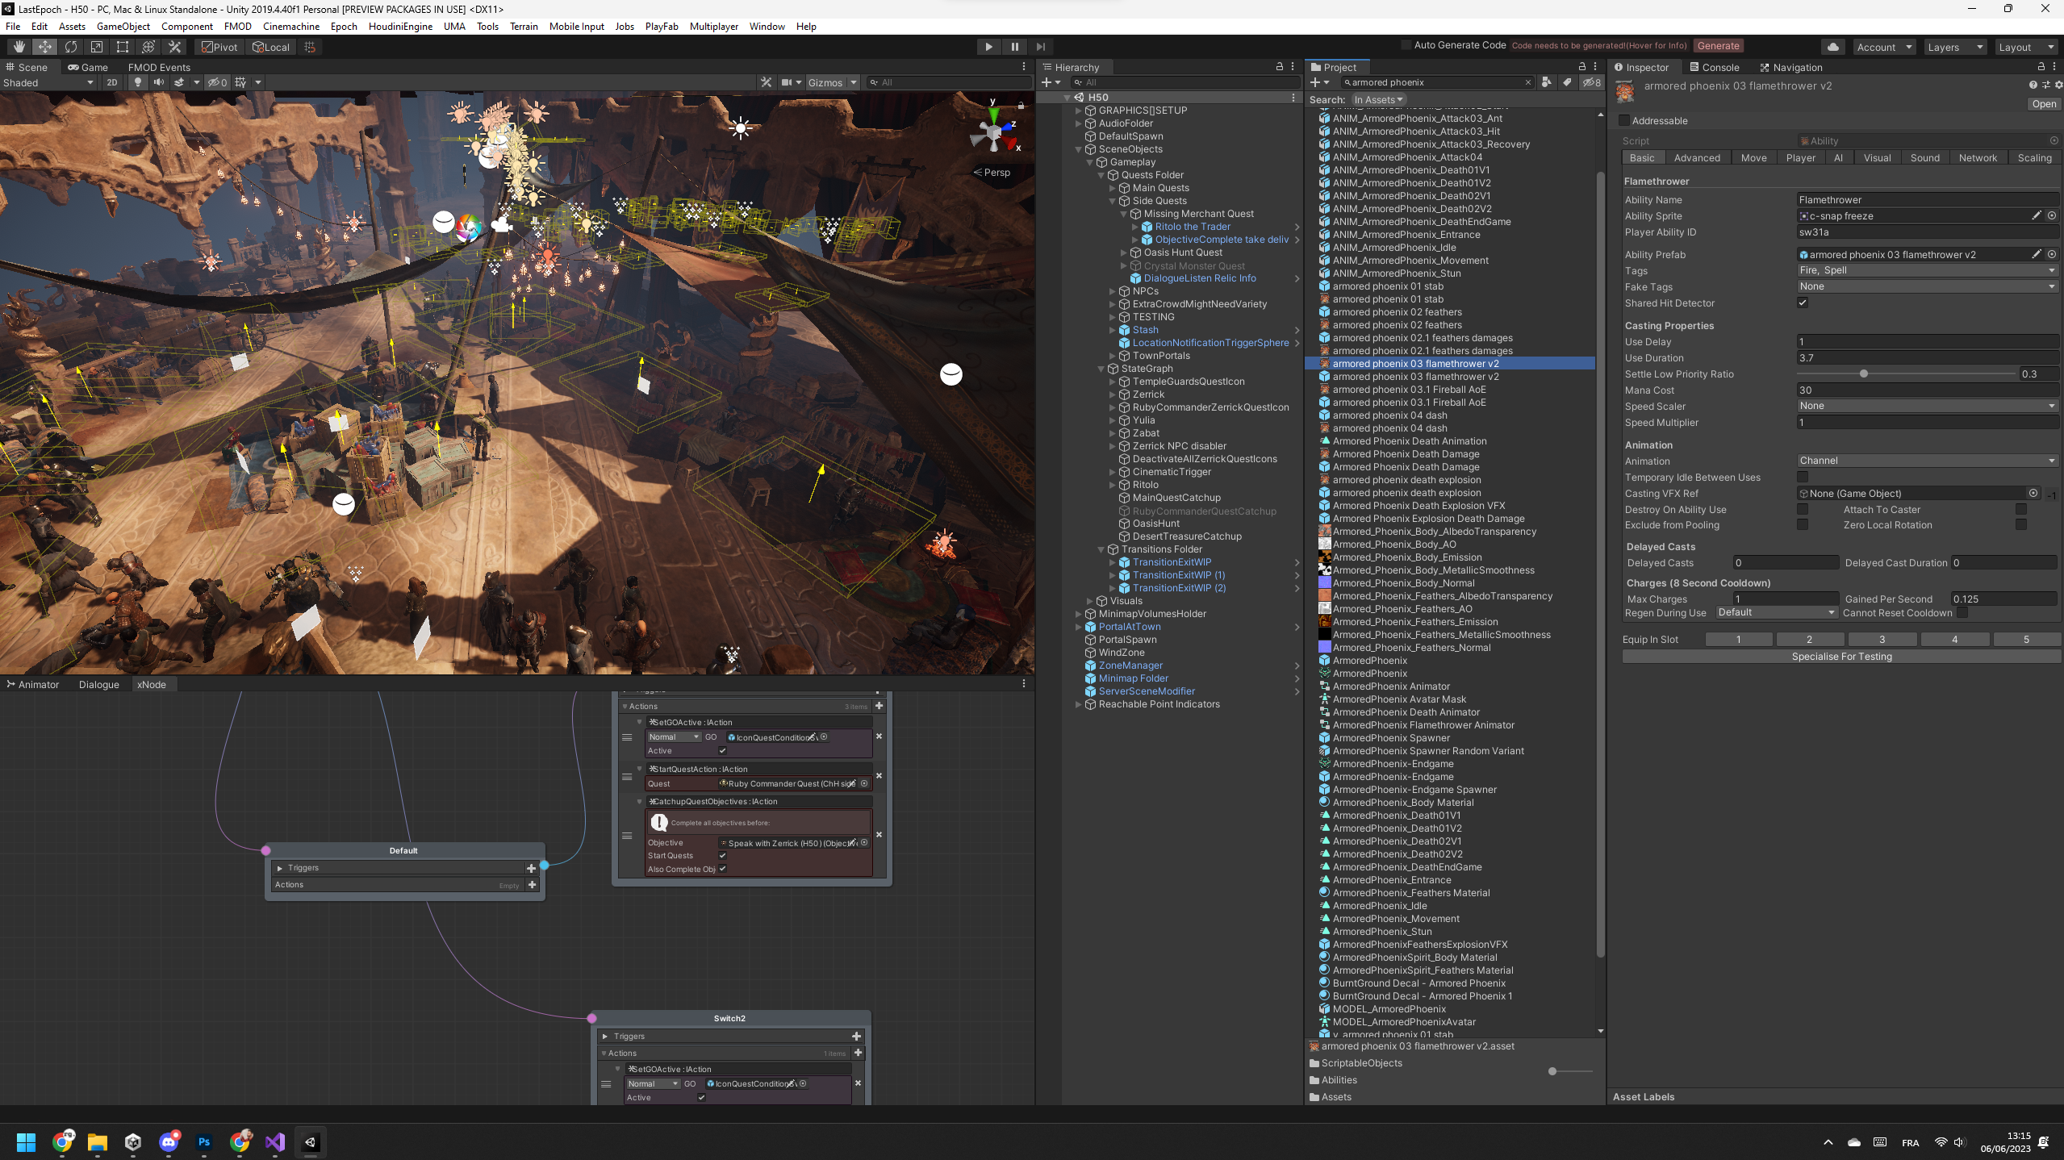Search by label icon in Project
Screen dimensions: 2064x1160
(1566, 82)
